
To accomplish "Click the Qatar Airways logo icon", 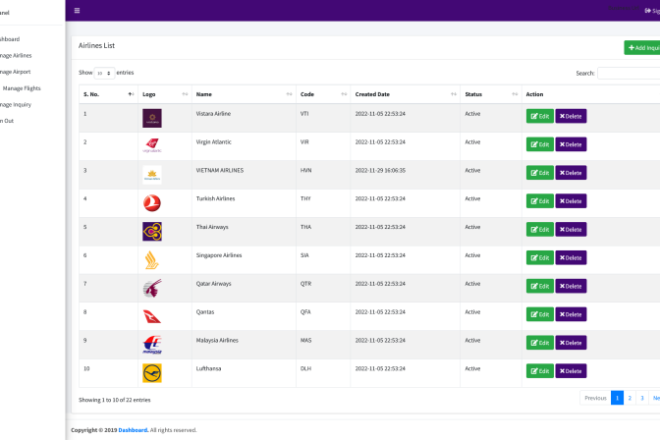I will tap(152, 289).
